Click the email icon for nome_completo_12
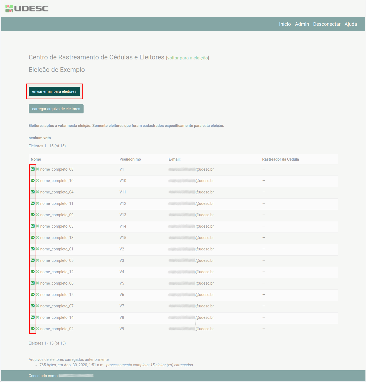The image size is (366, 382). pyautogui.click(x=33, y=272)
